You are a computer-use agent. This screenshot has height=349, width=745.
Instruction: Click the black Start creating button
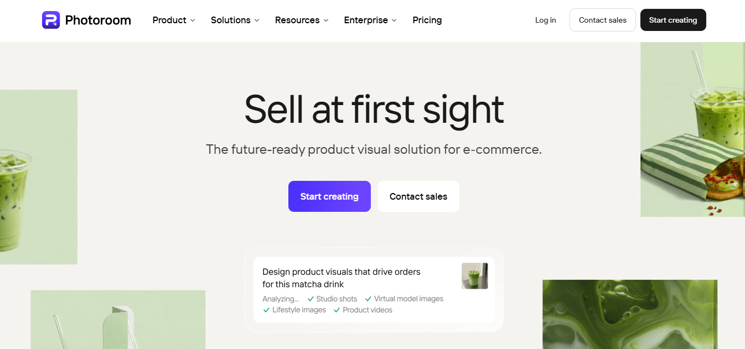(673, 20)
